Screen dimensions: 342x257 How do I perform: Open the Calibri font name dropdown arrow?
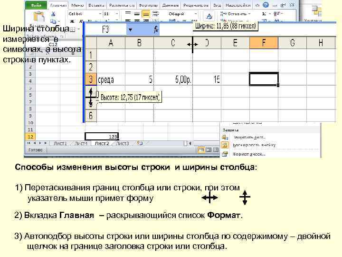point(100,14)
